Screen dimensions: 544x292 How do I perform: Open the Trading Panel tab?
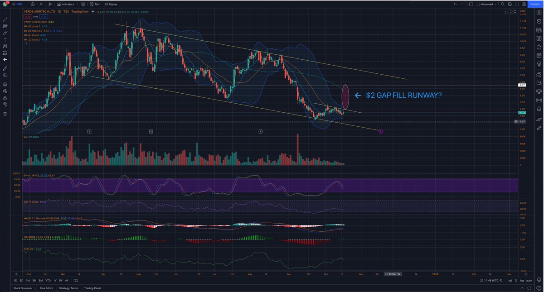tap(92, 288)
